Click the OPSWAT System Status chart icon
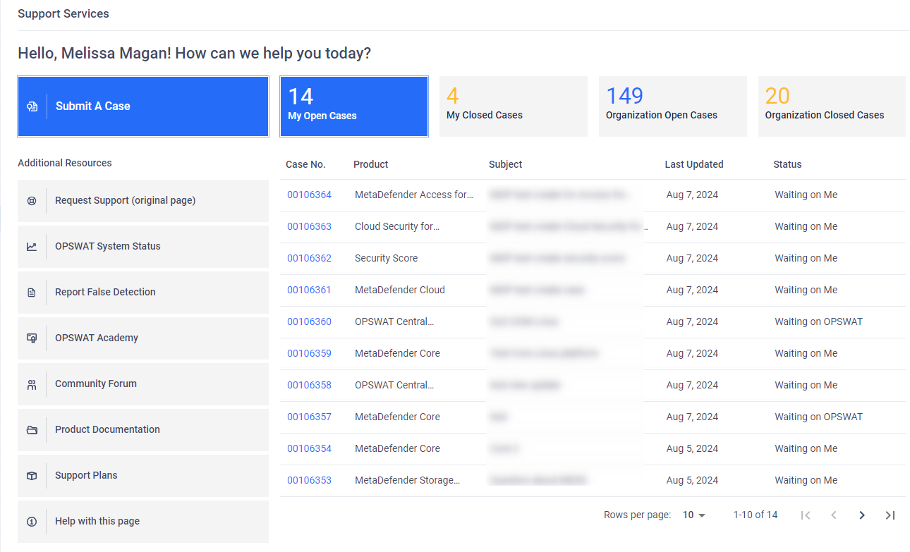This screenshot has height=552, width=910. tap(32, 247)
